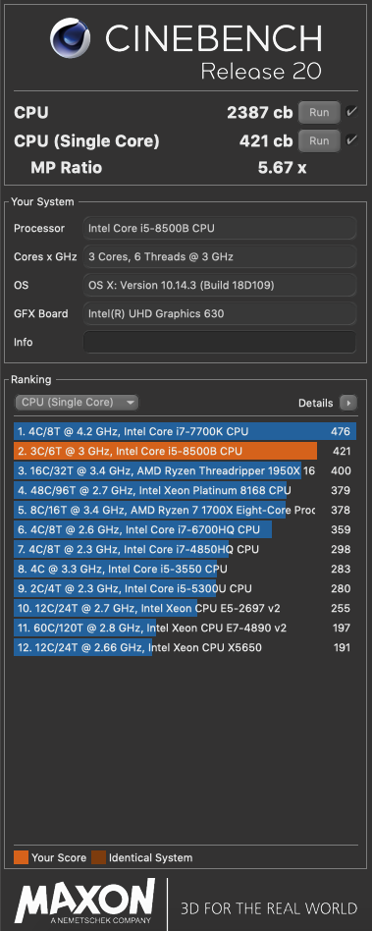Click the Maxon logo at bottom
This screenshot has width=372, height=931.
[x=84, y=903]
